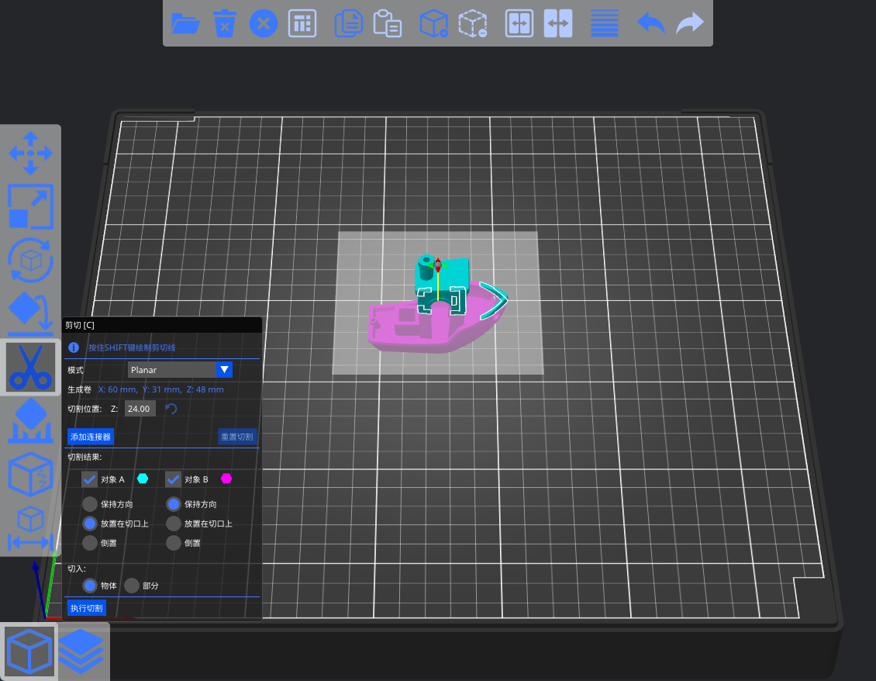Click the red cut gizmo handle on model

[438, 264]
